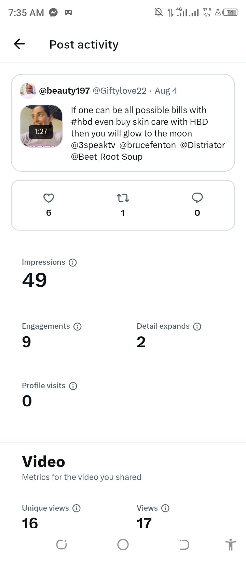
Task: Tap the Android home circle button
Action: tap(123, 545)
